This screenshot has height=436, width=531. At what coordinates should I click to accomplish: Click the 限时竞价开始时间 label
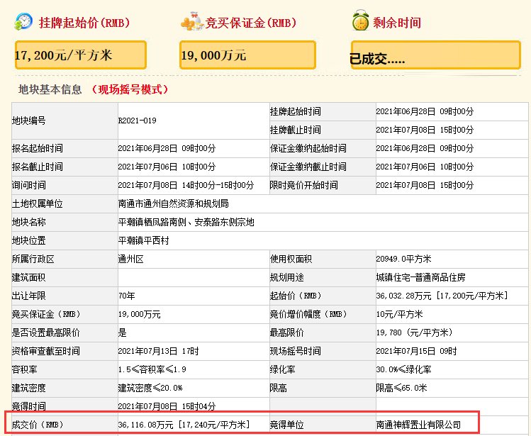pos(303,185)
